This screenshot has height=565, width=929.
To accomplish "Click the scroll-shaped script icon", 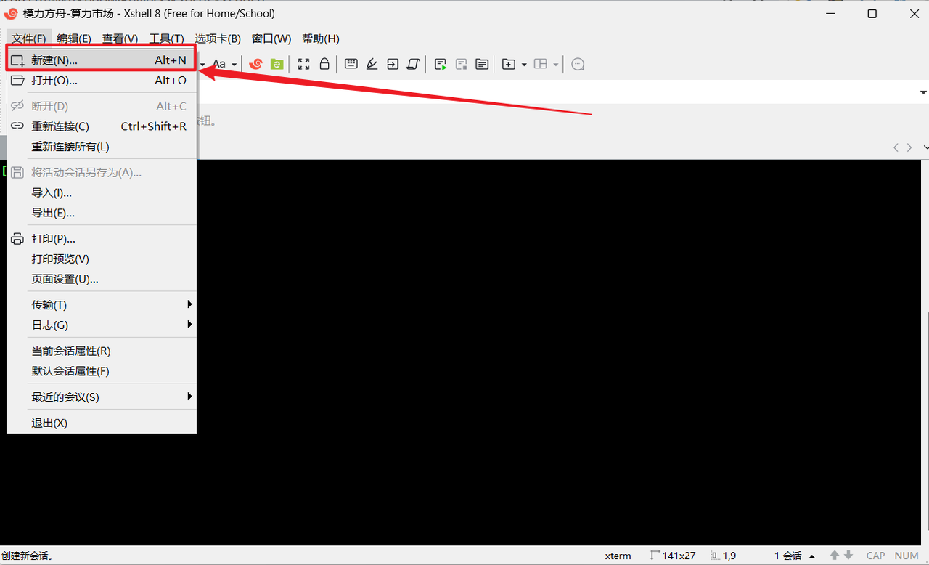I will point(414,64).
